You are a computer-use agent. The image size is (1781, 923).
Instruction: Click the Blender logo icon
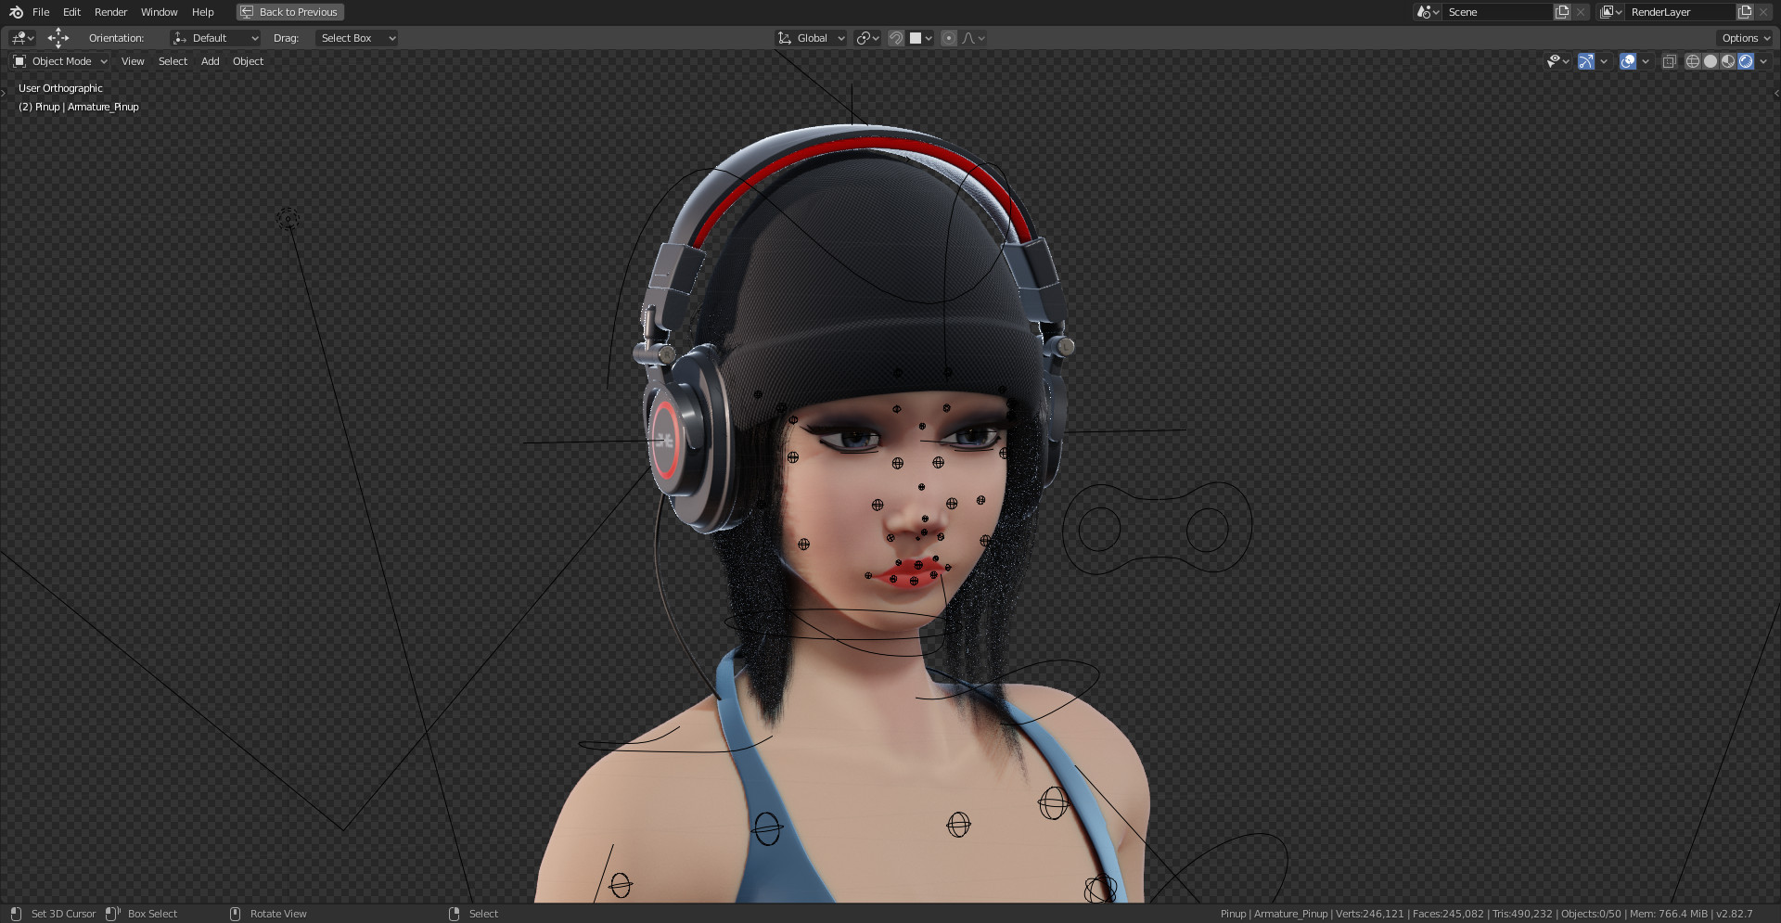coord(16,12)
